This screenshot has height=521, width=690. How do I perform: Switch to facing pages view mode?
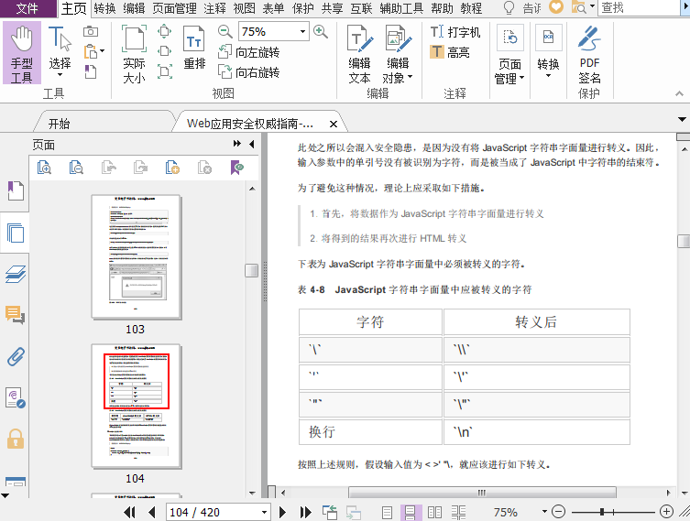[434, 512]
